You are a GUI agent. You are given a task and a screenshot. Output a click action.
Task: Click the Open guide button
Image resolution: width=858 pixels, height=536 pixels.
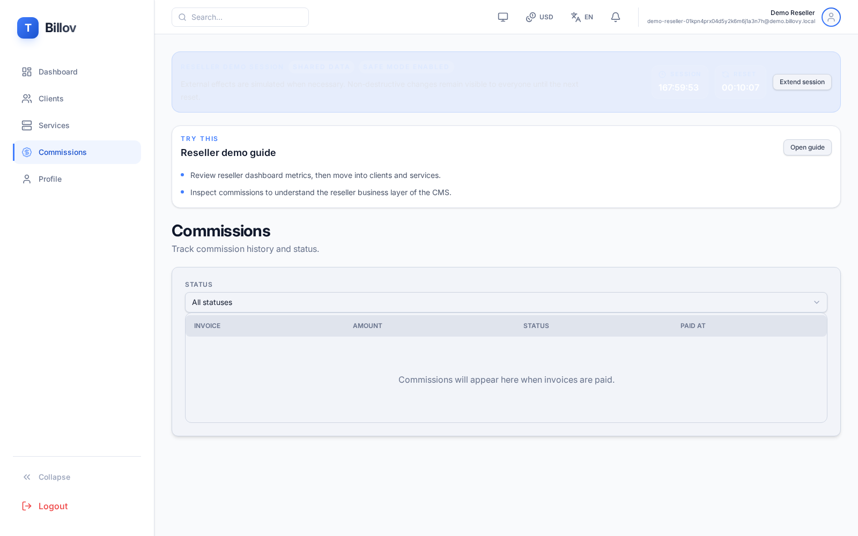pyautogui.click(x=807, y=147)
